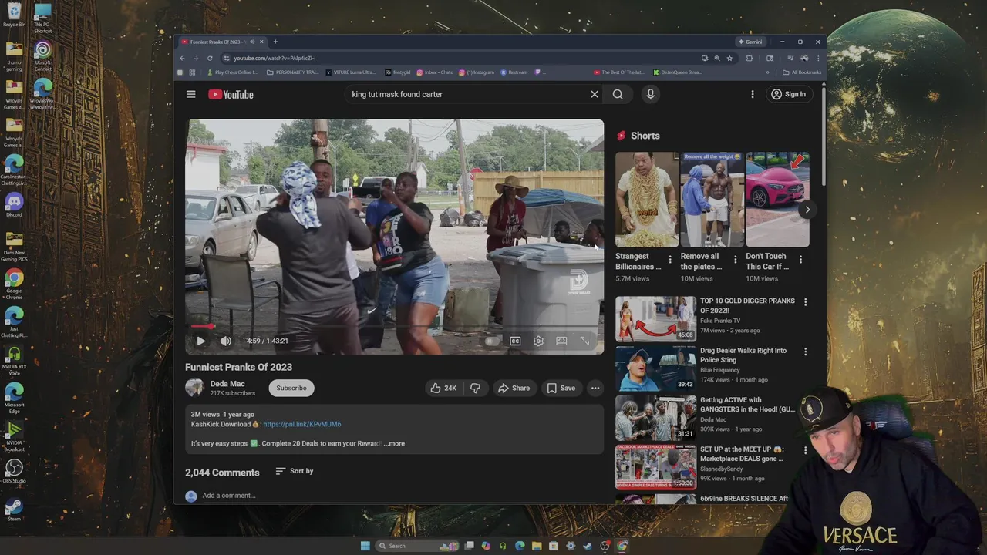Seek on the red video progress bar
Screen dimensions: 987x555
coord(395,326)
